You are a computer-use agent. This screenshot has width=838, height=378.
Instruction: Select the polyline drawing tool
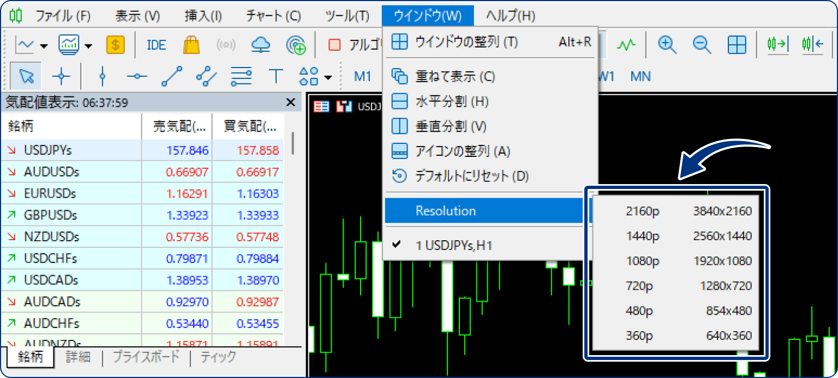point(206,76)
